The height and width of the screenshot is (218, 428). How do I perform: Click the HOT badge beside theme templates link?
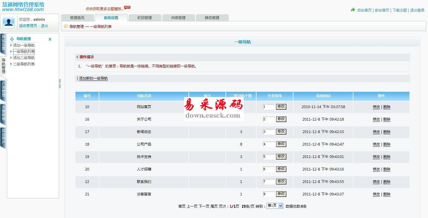point(127,7)
